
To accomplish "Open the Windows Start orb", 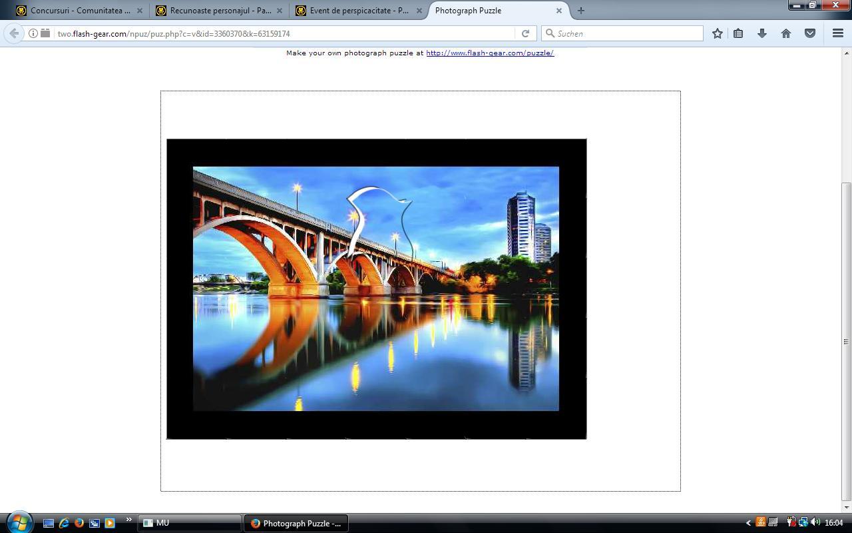I will [x=19, y=522].
